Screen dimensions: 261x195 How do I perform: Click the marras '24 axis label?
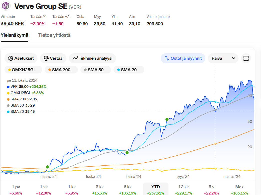point(232,177)
